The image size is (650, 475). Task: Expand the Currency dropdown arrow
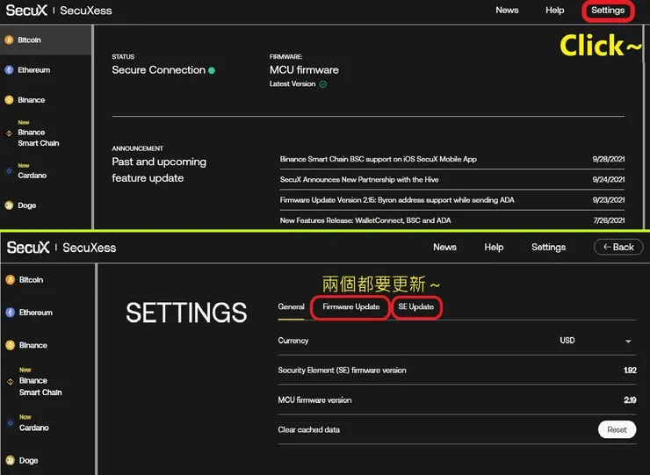click(628, 342)
